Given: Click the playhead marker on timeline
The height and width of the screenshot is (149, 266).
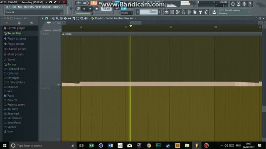Looking at the screenshot, I should click(x=131, y=26).
